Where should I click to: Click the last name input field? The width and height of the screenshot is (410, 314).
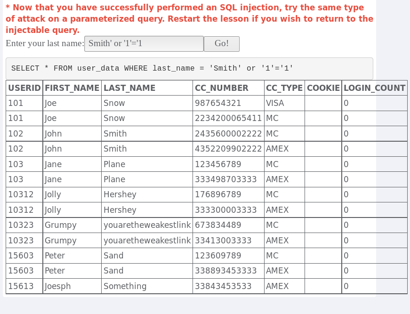tap(144, 44)
